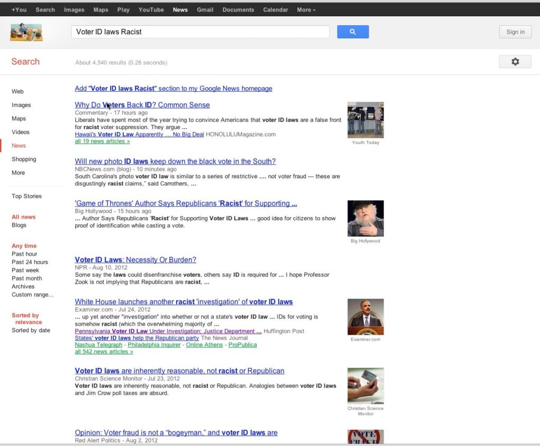This screenshot has height=446, width=540.
Task: Open the Examiner.com thumbnail image
Action: pyautogui.click(x=365, y=317)
